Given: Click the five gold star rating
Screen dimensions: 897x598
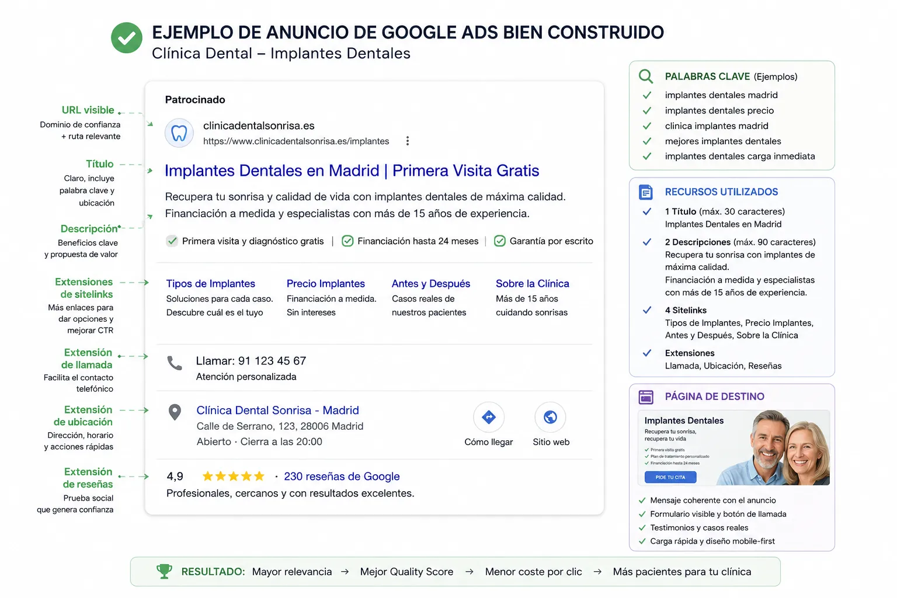Looking at the screenshot, I should pos(234,477).
